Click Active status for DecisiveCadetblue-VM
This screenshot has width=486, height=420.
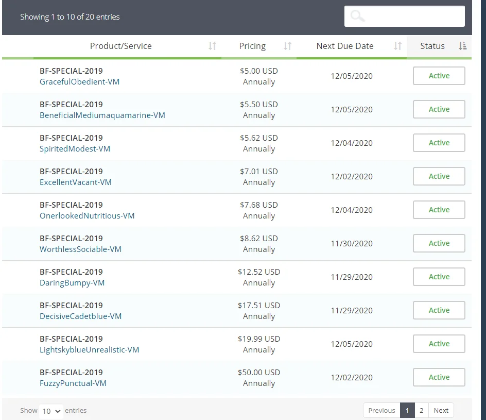coord(439,310)
